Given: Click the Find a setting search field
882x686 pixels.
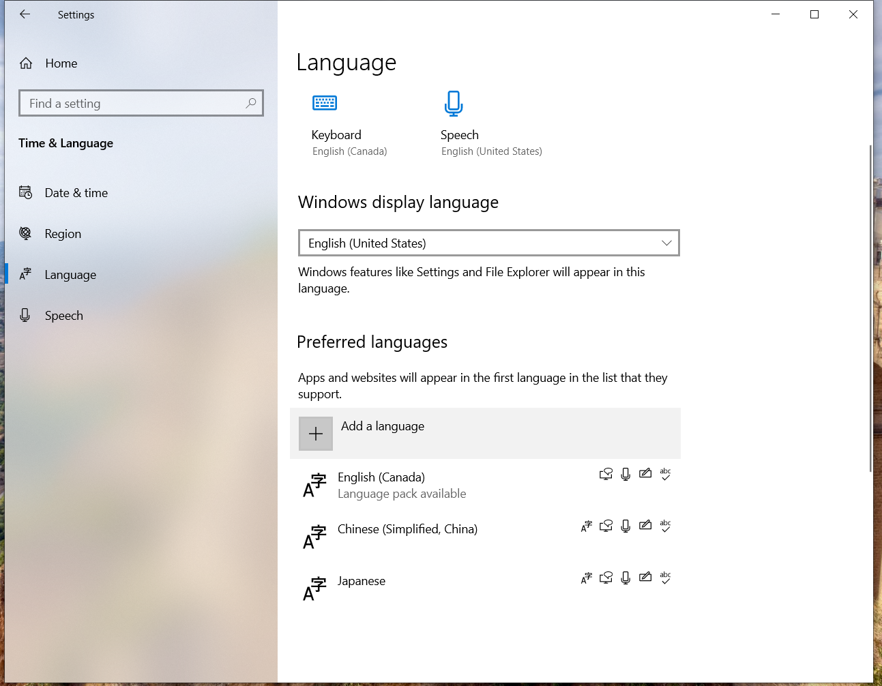Looking at the screenshot, I should click(133, 104).
